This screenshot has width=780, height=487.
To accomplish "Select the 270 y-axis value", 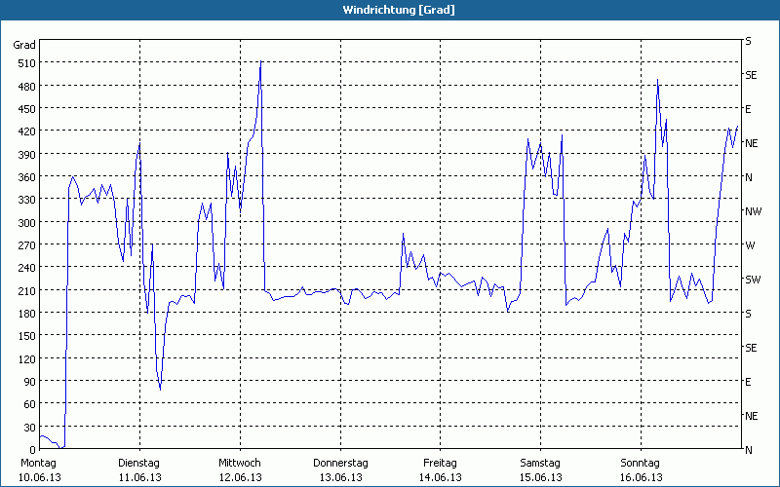I will pos(26,245).
